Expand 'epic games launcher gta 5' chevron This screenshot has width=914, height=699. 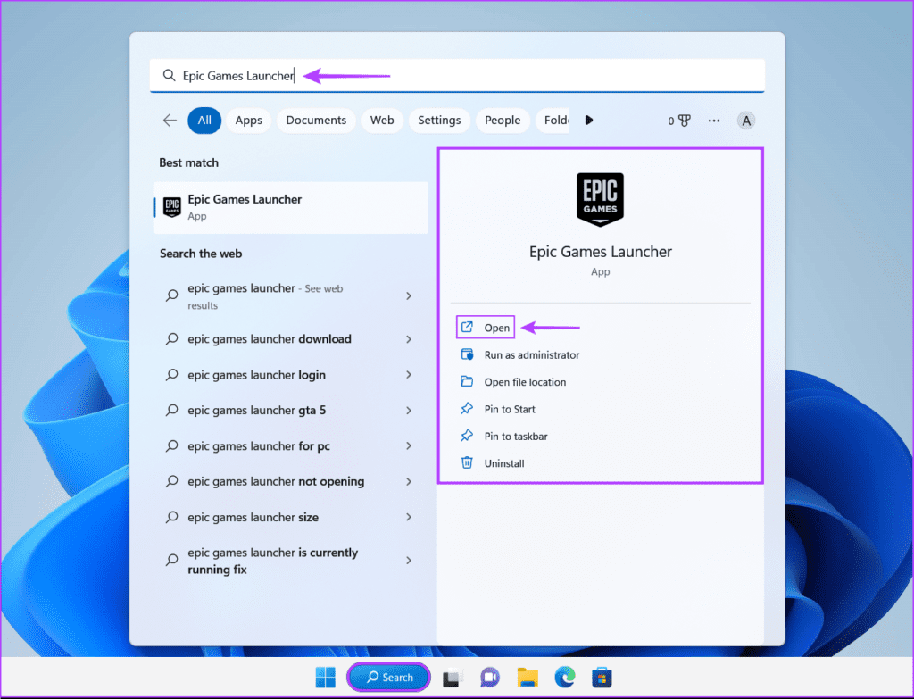[x=409, y=411]
